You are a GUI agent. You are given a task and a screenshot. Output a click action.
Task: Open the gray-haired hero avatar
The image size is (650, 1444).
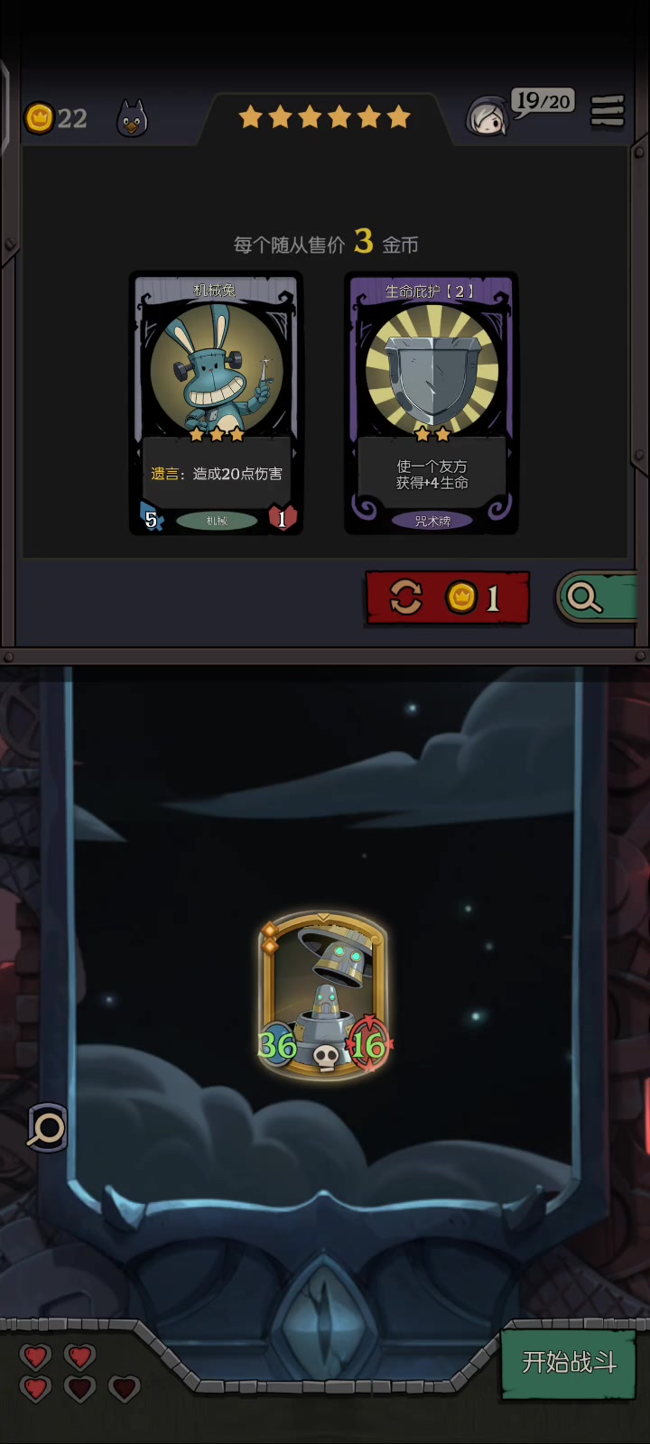point(487,116)
